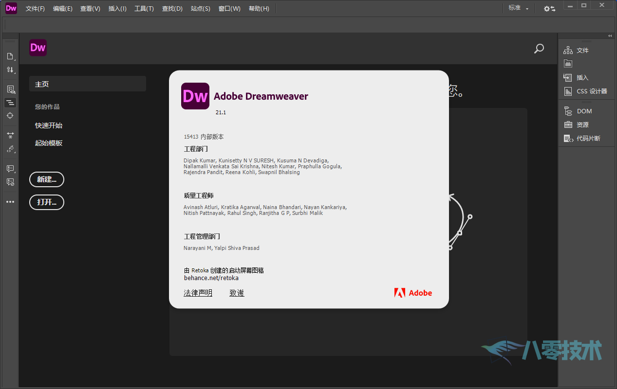Viewport: 617px width, 389px height.
Task: Open the folder-style library panel icon below 文件
Action: click(568, 64)
